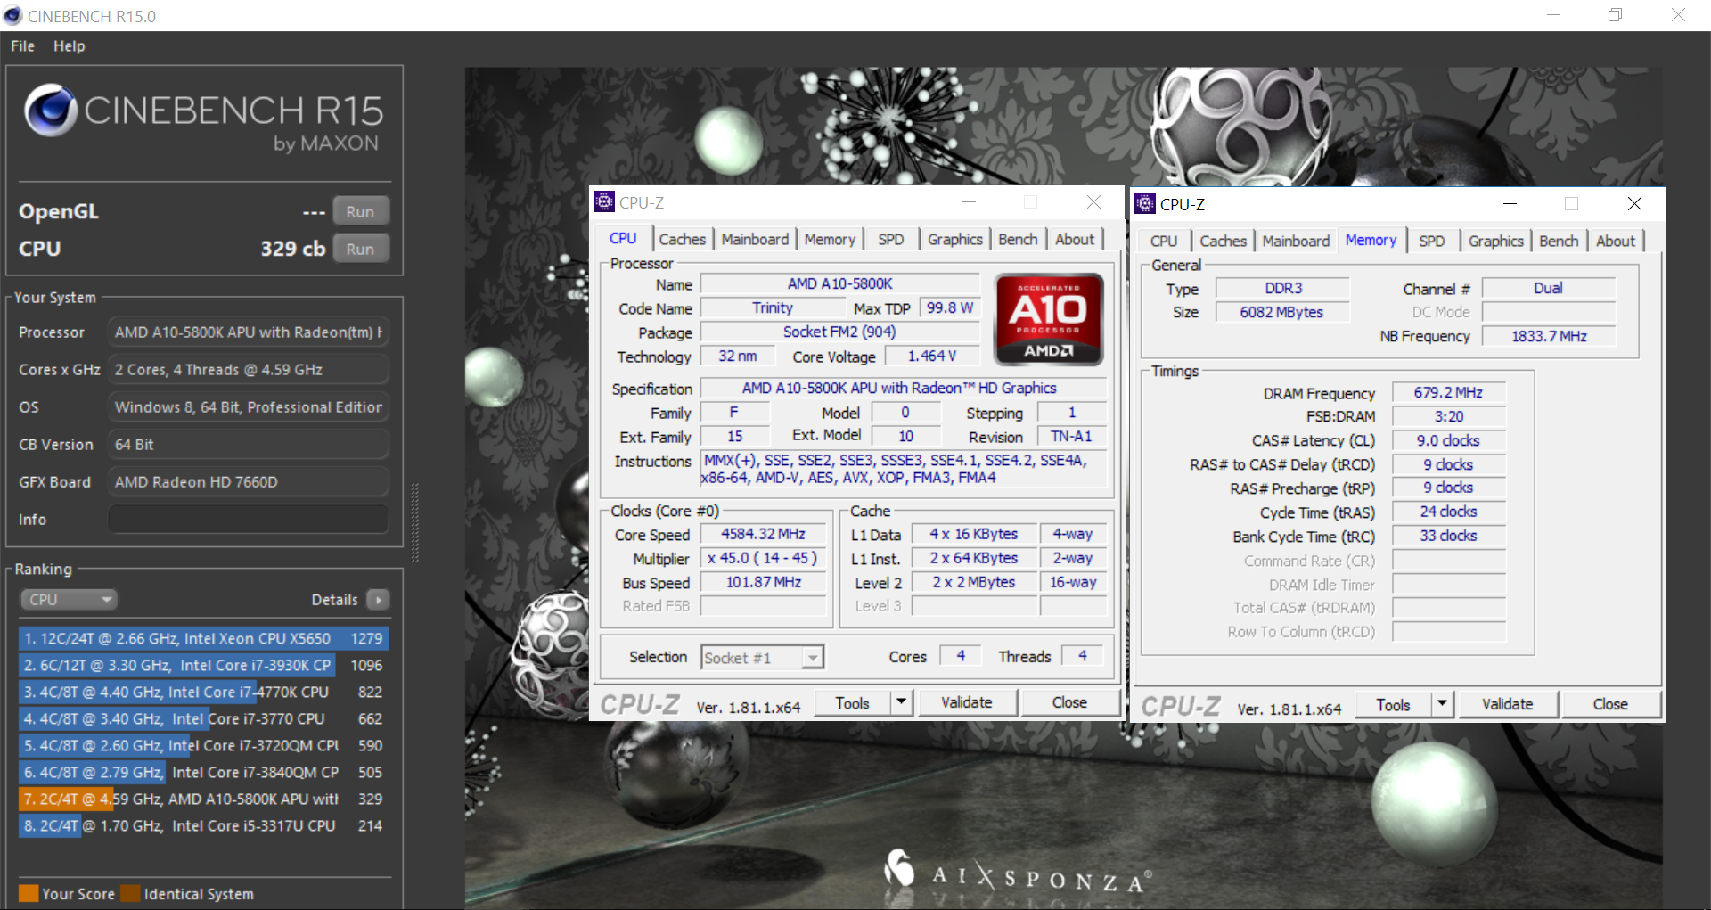The height and width of the screenshot is (910, 1711).
Task: Run the OpenGL benchmark
Action: (361, 211)
